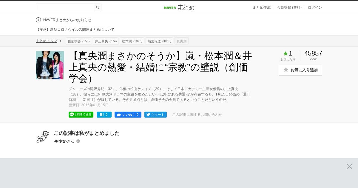This screenshot has height=188, width=358.
Task: Click the Facebook いいね！ button
Action: click(128, 115)
